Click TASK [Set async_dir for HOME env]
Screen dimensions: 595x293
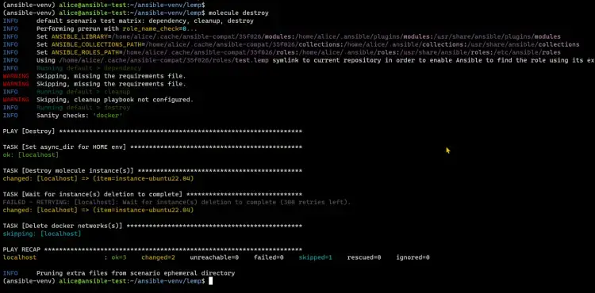point(152,146)
